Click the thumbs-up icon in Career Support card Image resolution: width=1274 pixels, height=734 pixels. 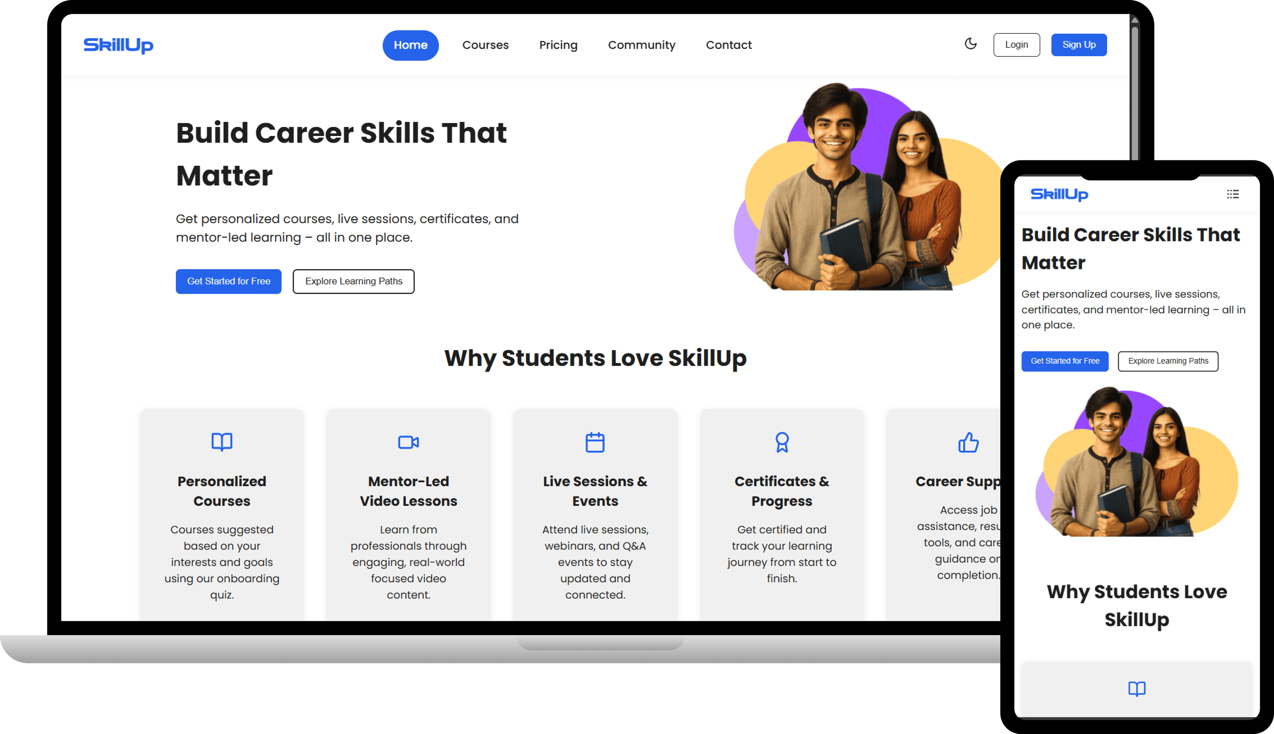coord(968,442)
